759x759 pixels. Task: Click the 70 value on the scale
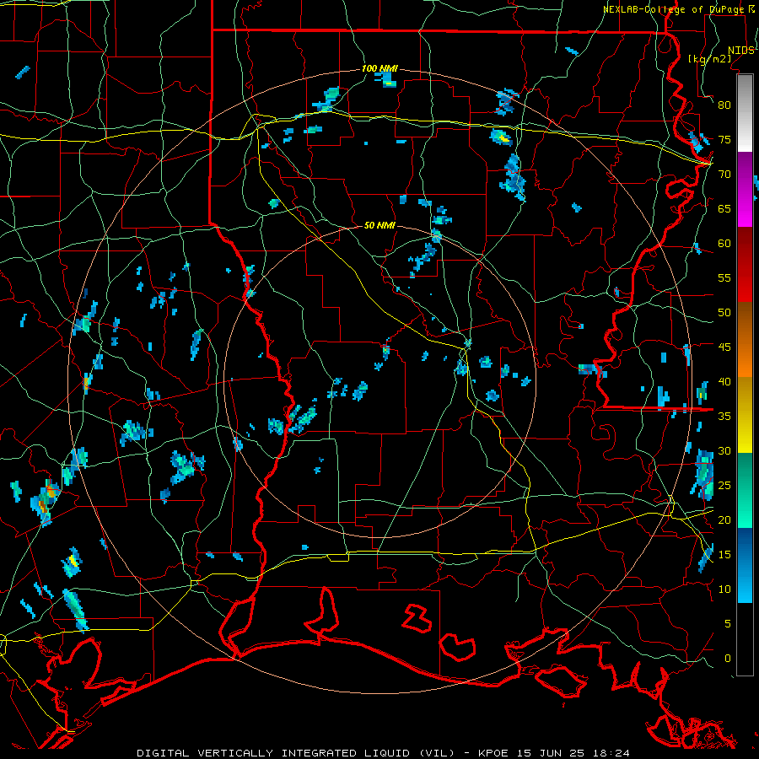click(724, 175)
